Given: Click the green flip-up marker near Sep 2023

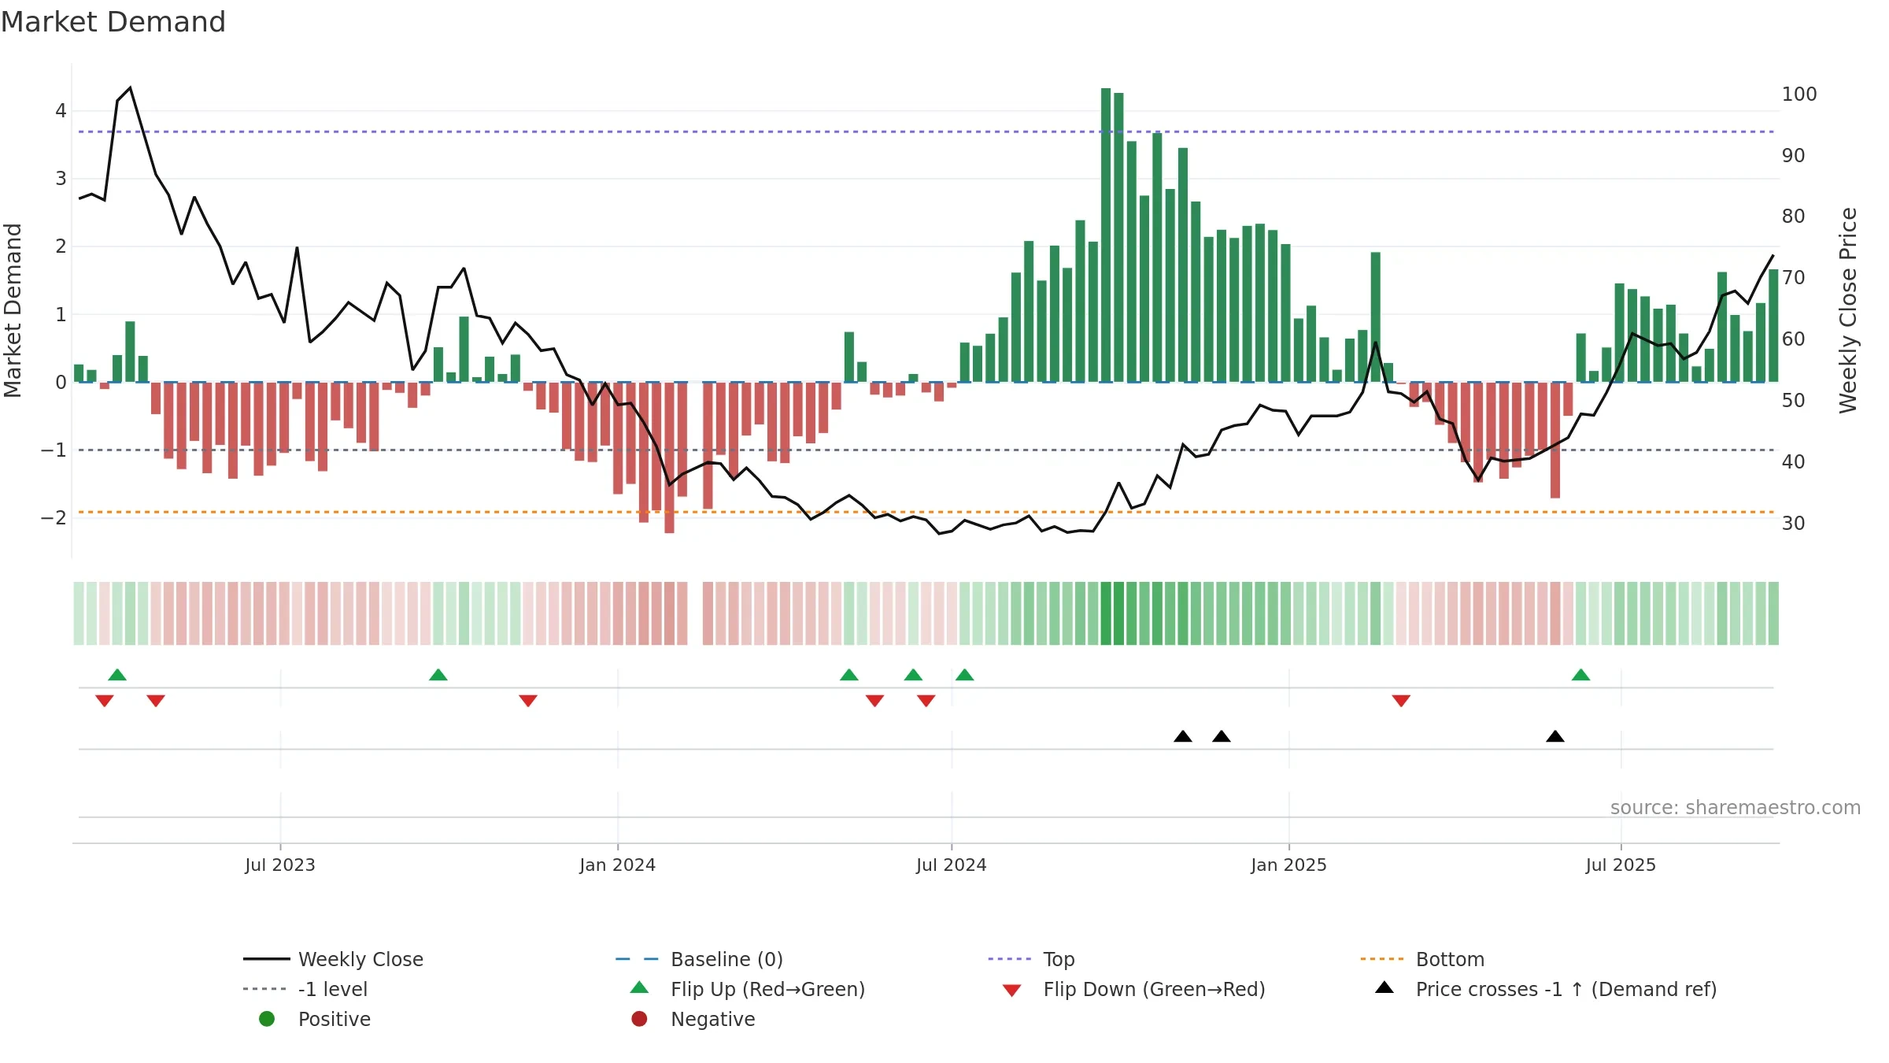Looking at the screenshot, I should [x=438, y=675].
